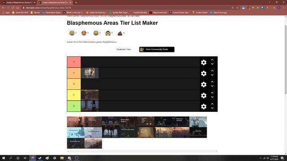Switch to Quadrant View
Viewport: 287px width, 161px height.
click(x=124, y=50)
